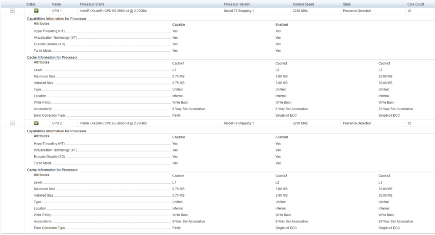Click CPU 1 20-Way Set-Associative value
The height and width of the screenshot is (235, 435).
pos(395,109)
